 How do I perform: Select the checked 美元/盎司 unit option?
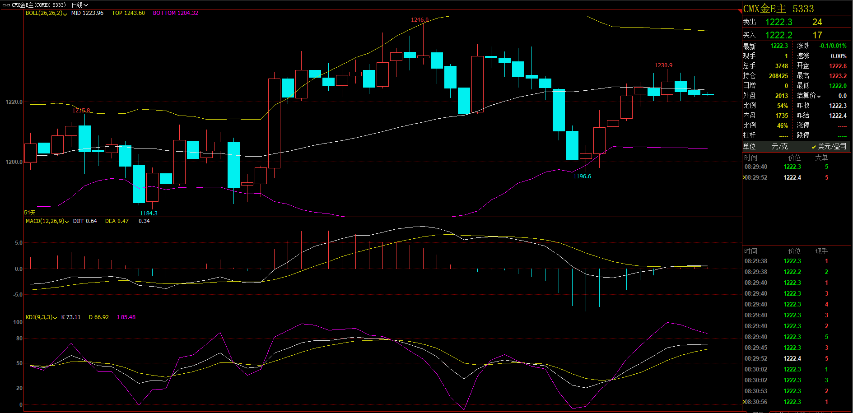[829, 146]
